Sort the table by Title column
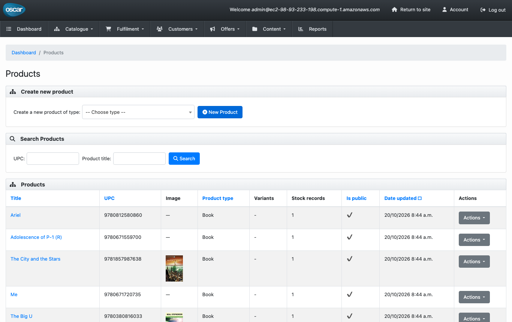512x322 pixels. pos(16,198)
